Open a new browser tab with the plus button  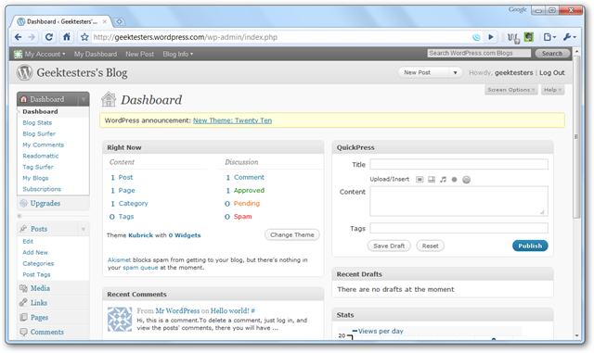(x=119, y=21)
